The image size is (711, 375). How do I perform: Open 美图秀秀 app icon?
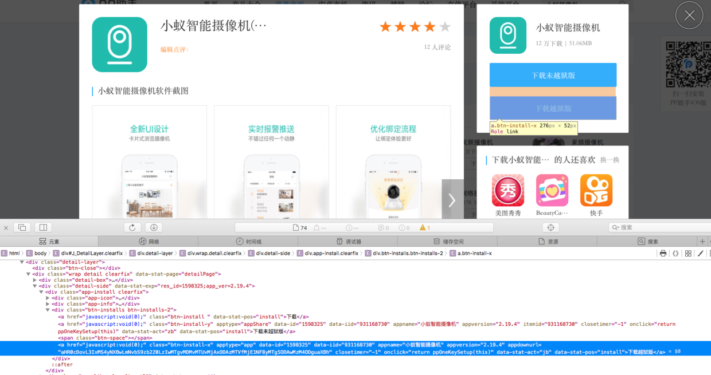point(508,190)
